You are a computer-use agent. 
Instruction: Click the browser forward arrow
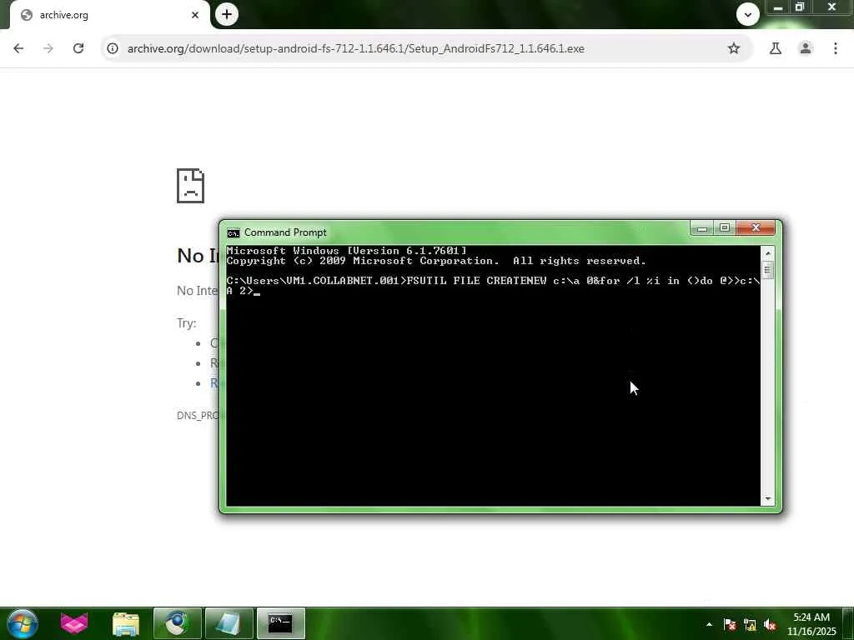48,48
